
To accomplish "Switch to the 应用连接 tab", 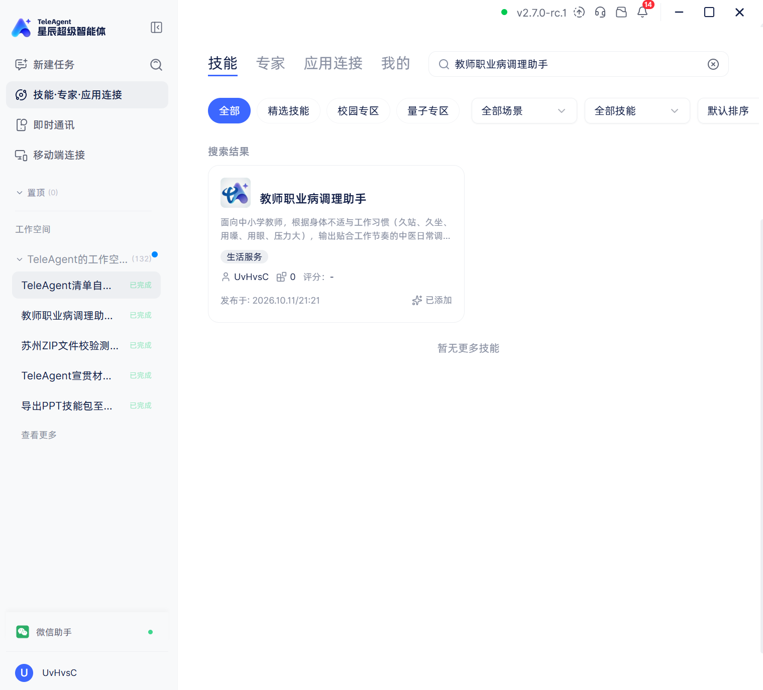I will (333, 64).
